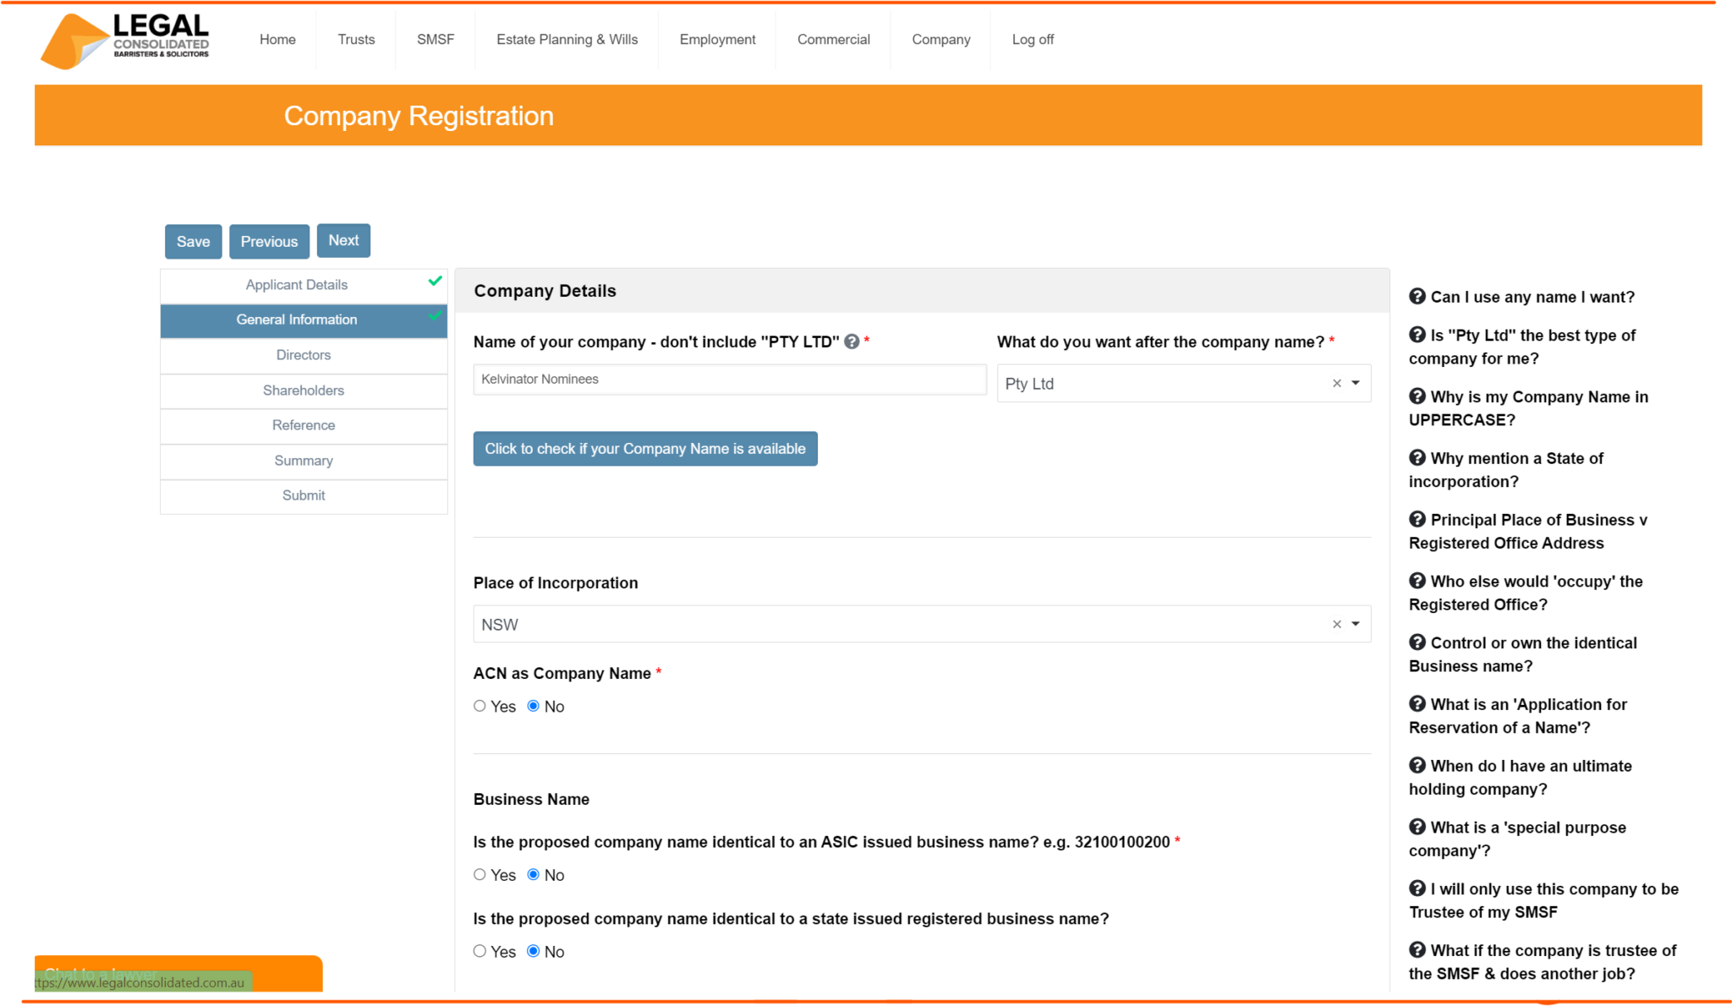Click to check if your Company Name is available

tap(645, 449)
